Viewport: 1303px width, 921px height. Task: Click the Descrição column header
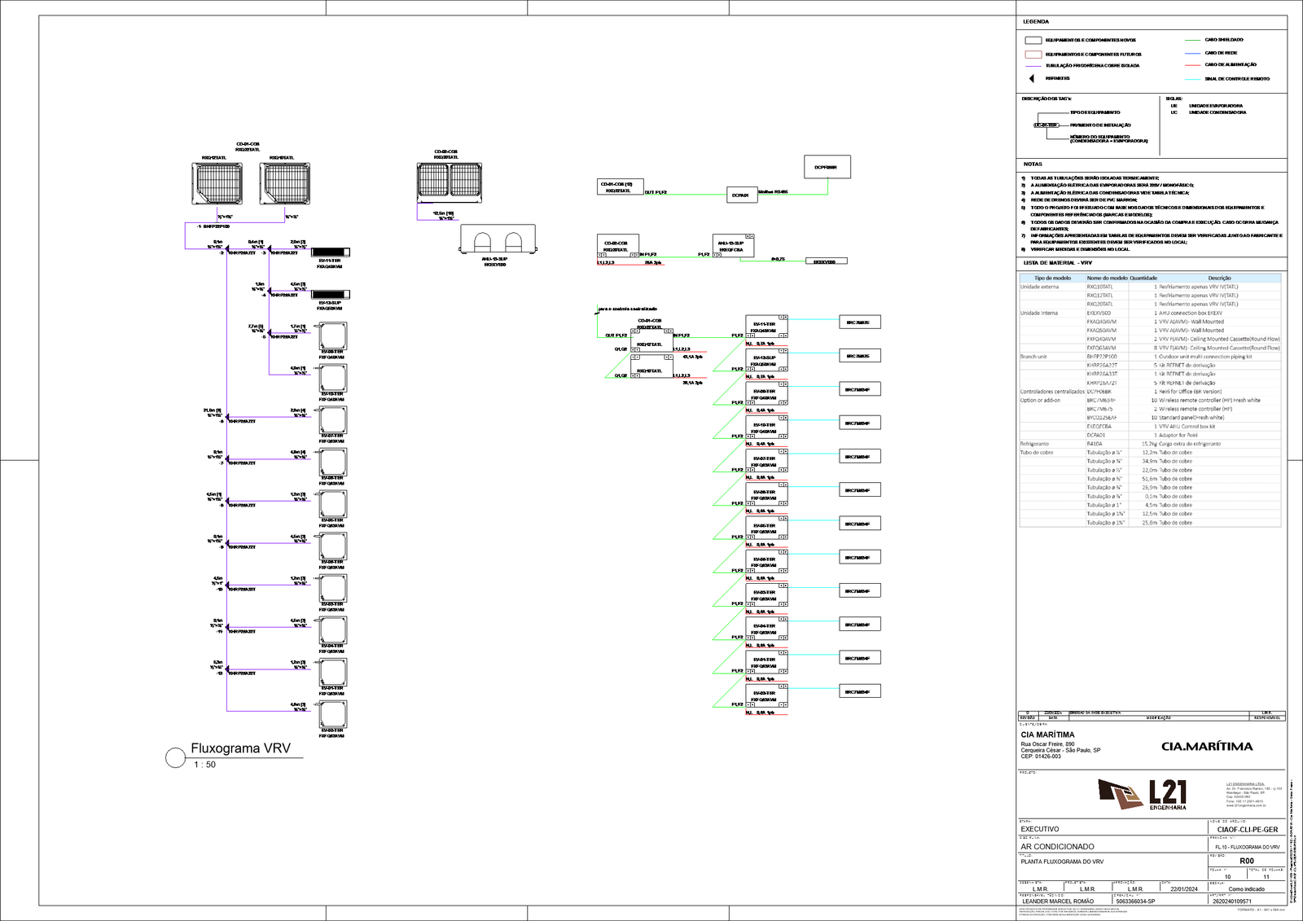[x=1220, y=278]
